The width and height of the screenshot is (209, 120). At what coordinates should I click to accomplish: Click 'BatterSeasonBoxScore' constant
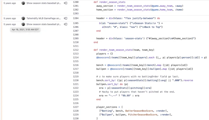tap(139, 111)
